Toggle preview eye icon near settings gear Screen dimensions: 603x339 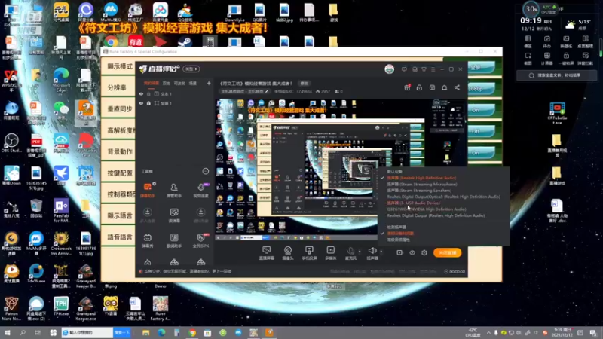pyautogui.click(x=412, y=253)
